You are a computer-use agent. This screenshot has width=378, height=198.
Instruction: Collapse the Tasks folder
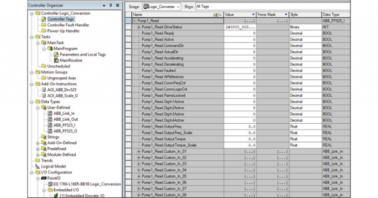point(32,36)
